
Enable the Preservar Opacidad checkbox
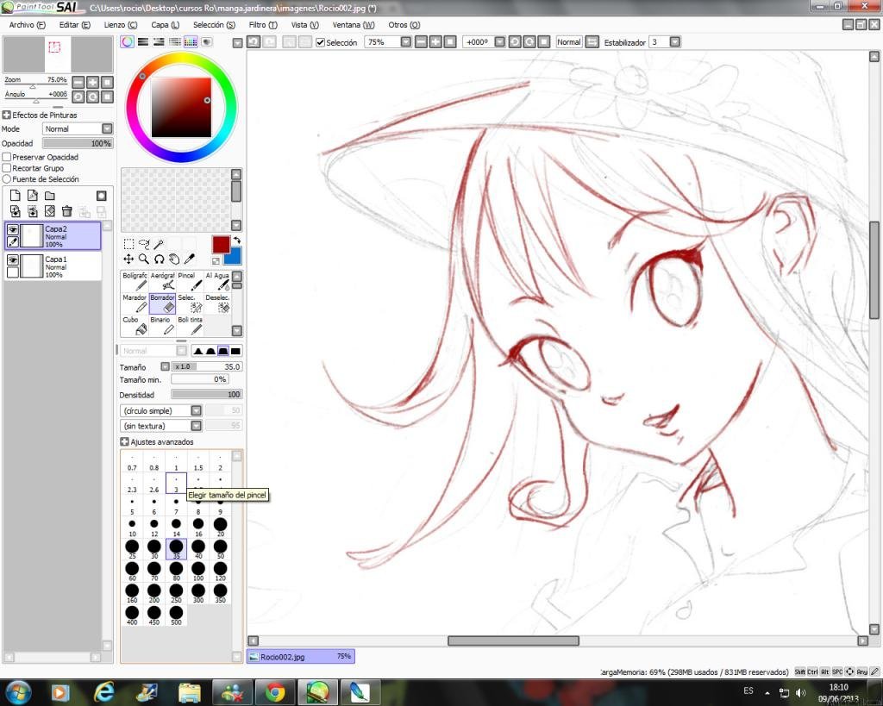[7, 157]
